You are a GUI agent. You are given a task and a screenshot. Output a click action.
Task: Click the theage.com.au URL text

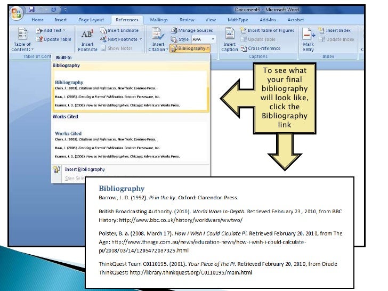pos(203,246)
